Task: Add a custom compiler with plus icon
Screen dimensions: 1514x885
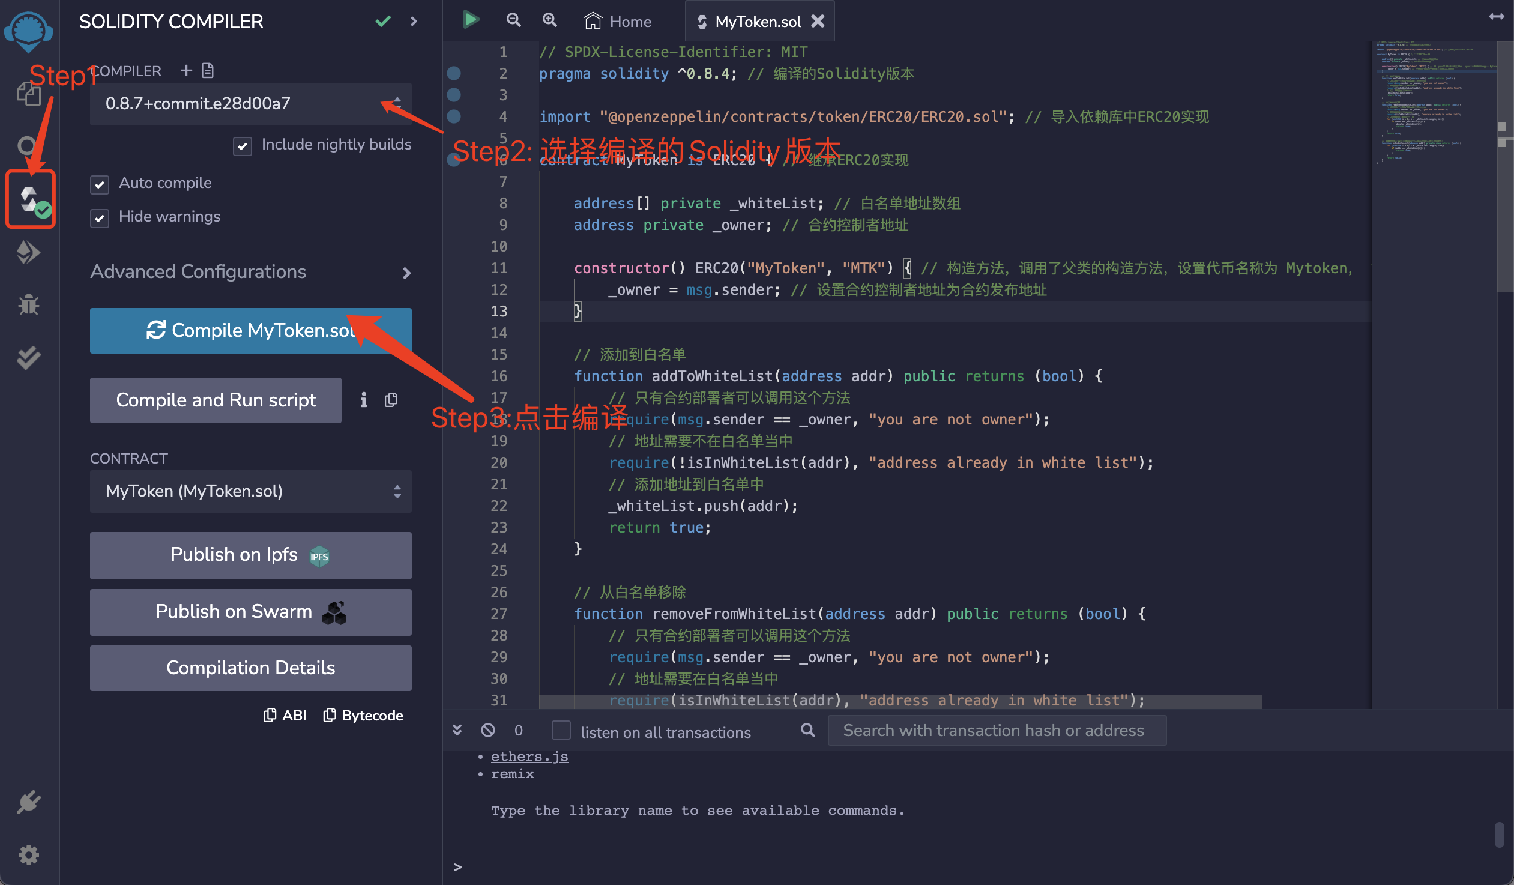Action: point(186,70)
